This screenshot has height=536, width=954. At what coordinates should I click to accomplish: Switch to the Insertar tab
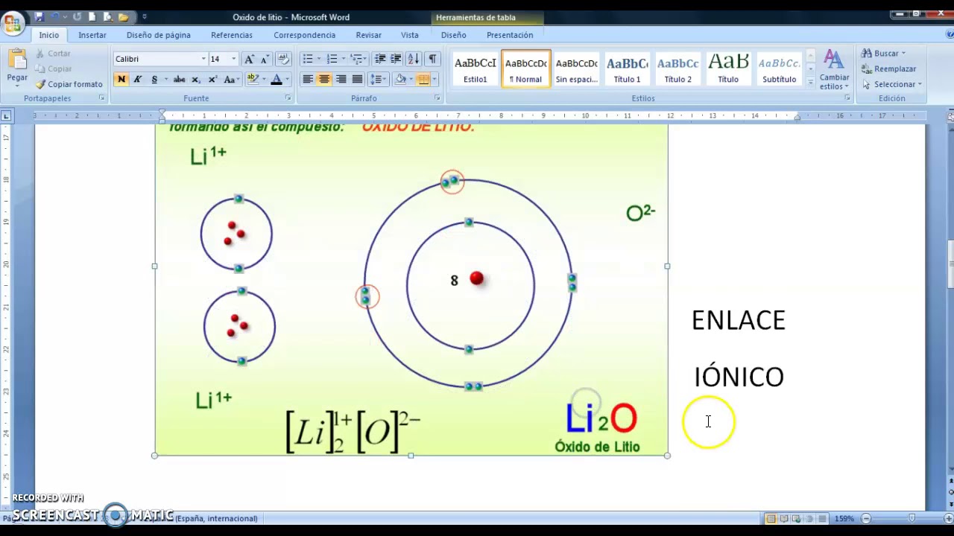(92, 35)
